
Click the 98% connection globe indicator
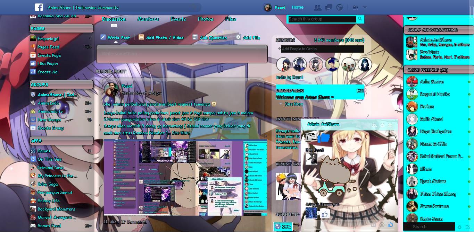282,227
